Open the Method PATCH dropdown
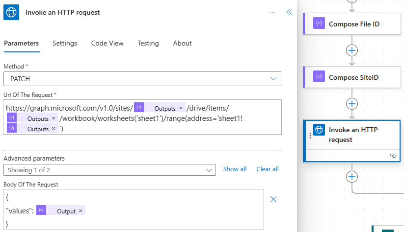The width and height of the screenshot is (404, 232). coord(142,79)
